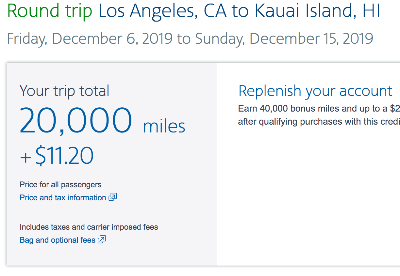The width and height of the screenshot is (400, 276).
Task: Click the word 'to' between the travel dates
Action: point(184,38)
